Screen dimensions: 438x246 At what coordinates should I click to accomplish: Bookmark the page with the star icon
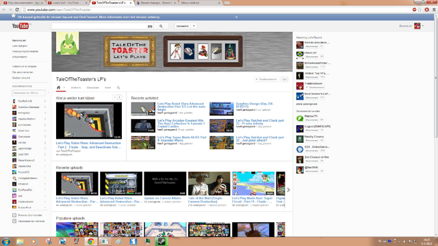point(420,10)
